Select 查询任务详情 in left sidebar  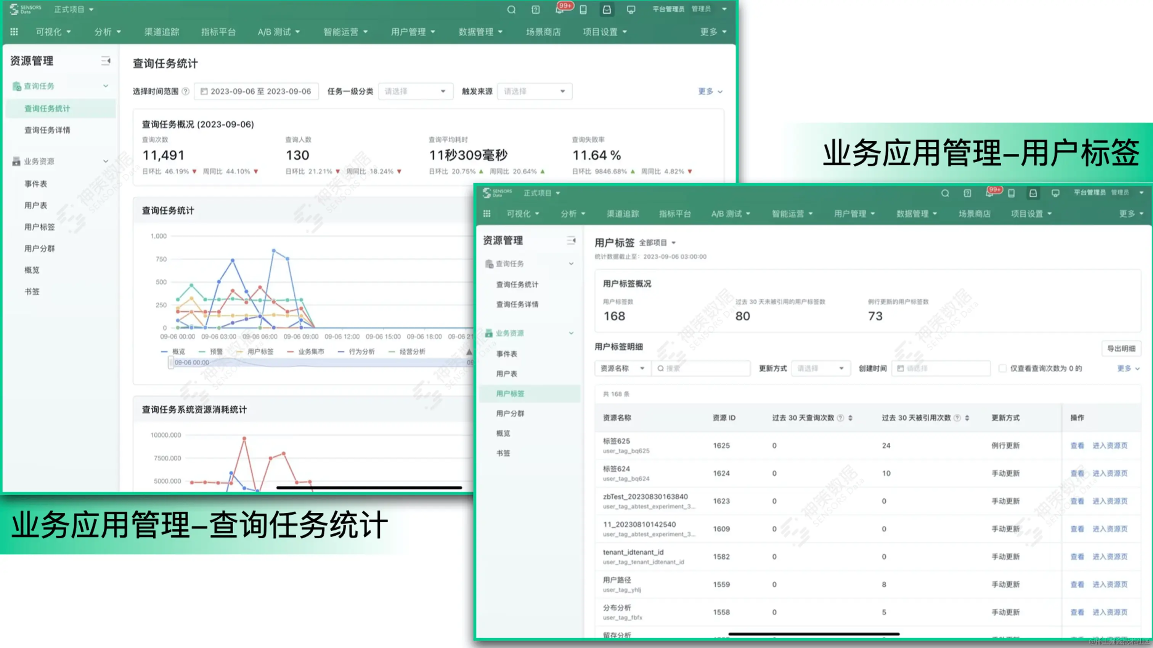click(47, 130)
